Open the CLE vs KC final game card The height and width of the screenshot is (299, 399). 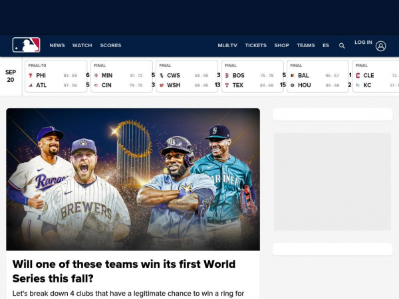[x=376, y=76]
